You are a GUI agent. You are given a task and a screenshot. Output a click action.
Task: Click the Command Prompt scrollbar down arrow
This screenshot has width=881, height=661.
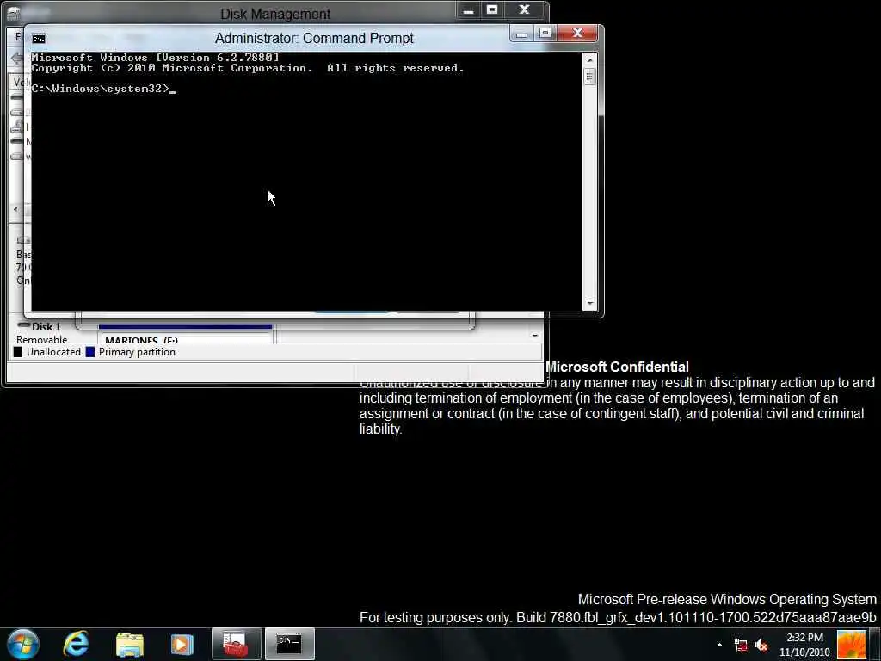click(590, 304)
